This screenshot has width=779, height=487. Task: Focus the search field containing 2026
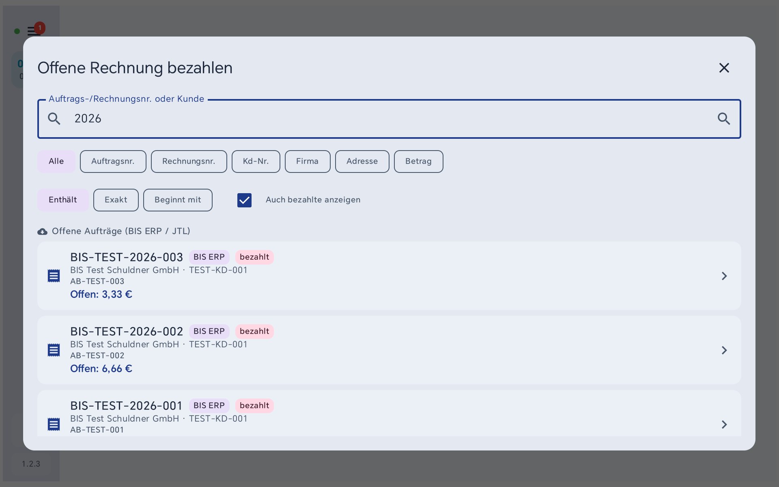(x=389, y=119)
